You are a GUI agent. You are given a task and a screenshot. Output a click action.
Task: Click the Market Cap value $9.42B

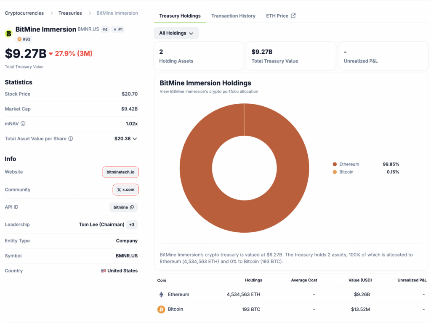tap(129, 109)
